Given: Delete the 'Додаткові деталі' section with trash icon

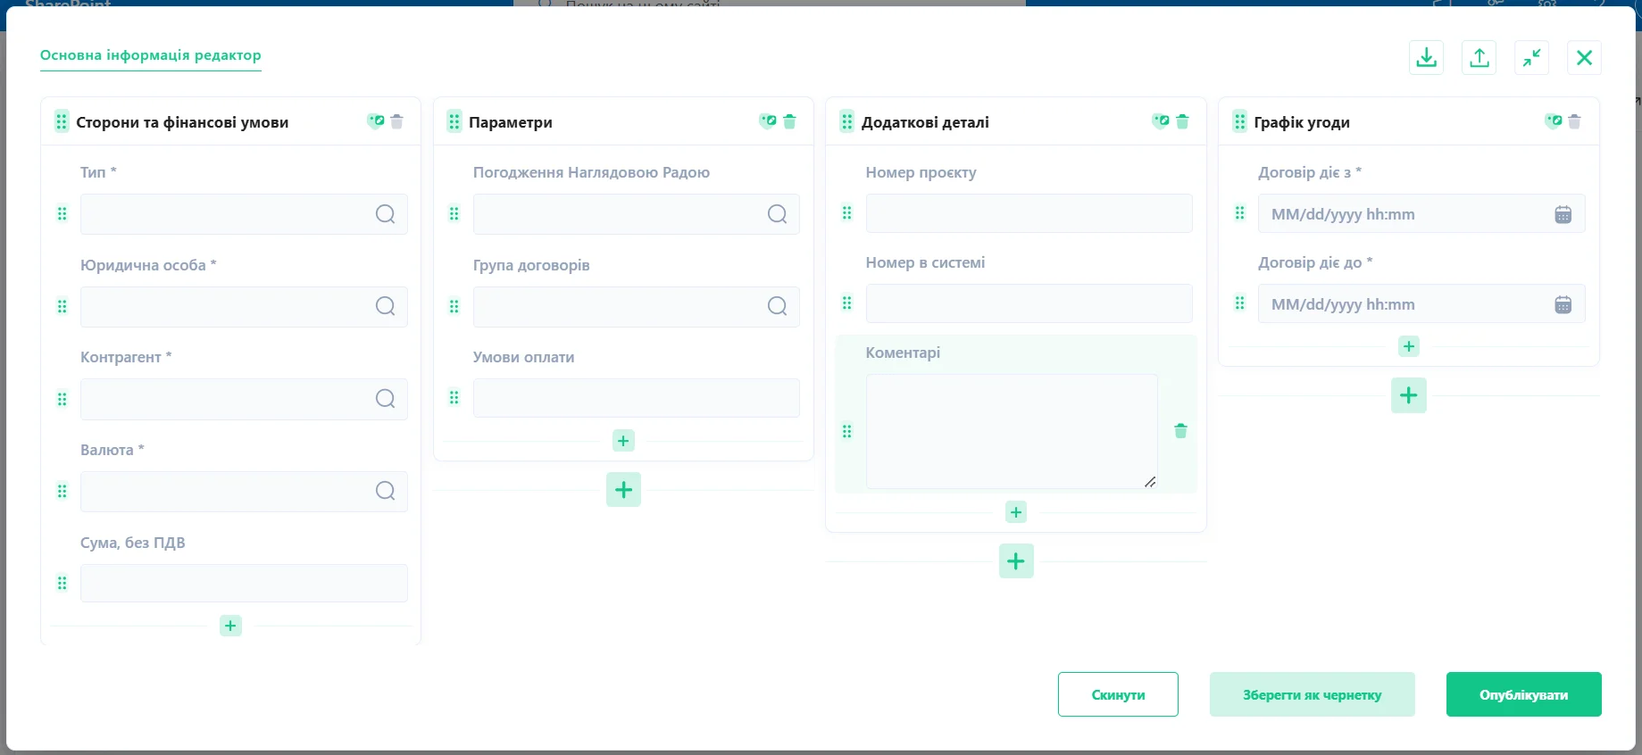Looking at the screenshot, I should point(1182,121).
